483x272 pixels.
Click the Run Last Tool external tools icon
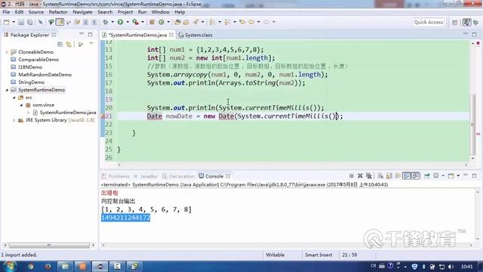tap(135, 22)
